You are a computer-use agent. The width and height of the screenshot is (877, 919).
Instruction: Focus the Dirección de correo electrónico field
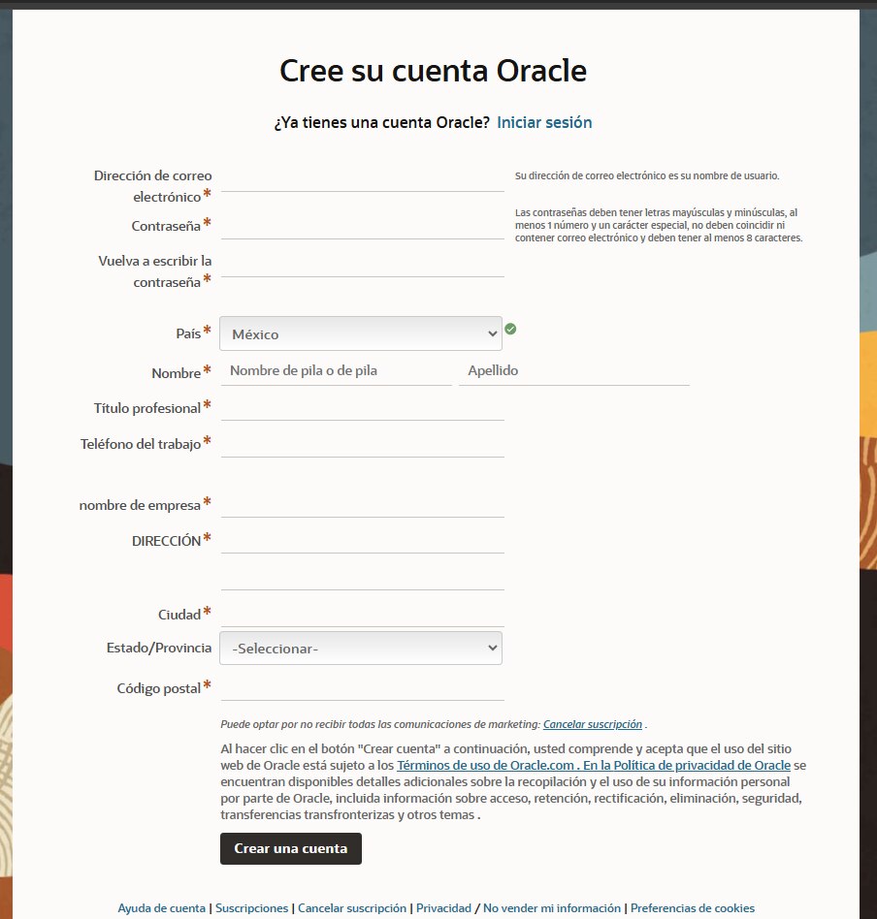tap(362, 178)
